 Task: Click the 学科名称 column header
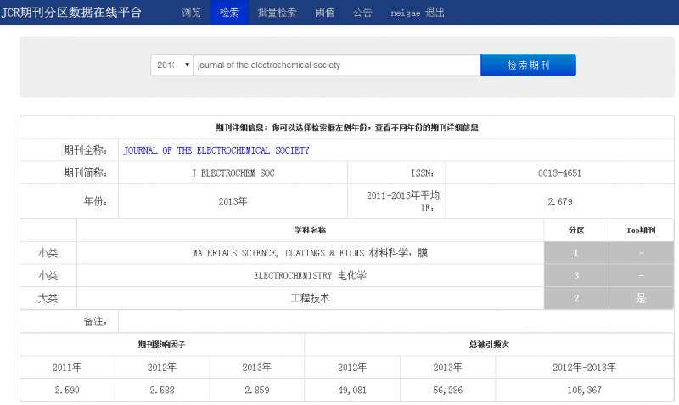coord(310,230)
